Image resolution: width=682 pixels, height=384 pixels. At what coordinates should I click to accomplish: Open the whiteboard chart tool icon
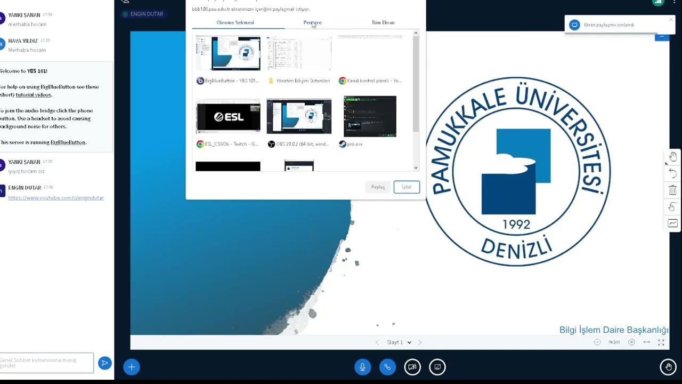tap(673, 223)
